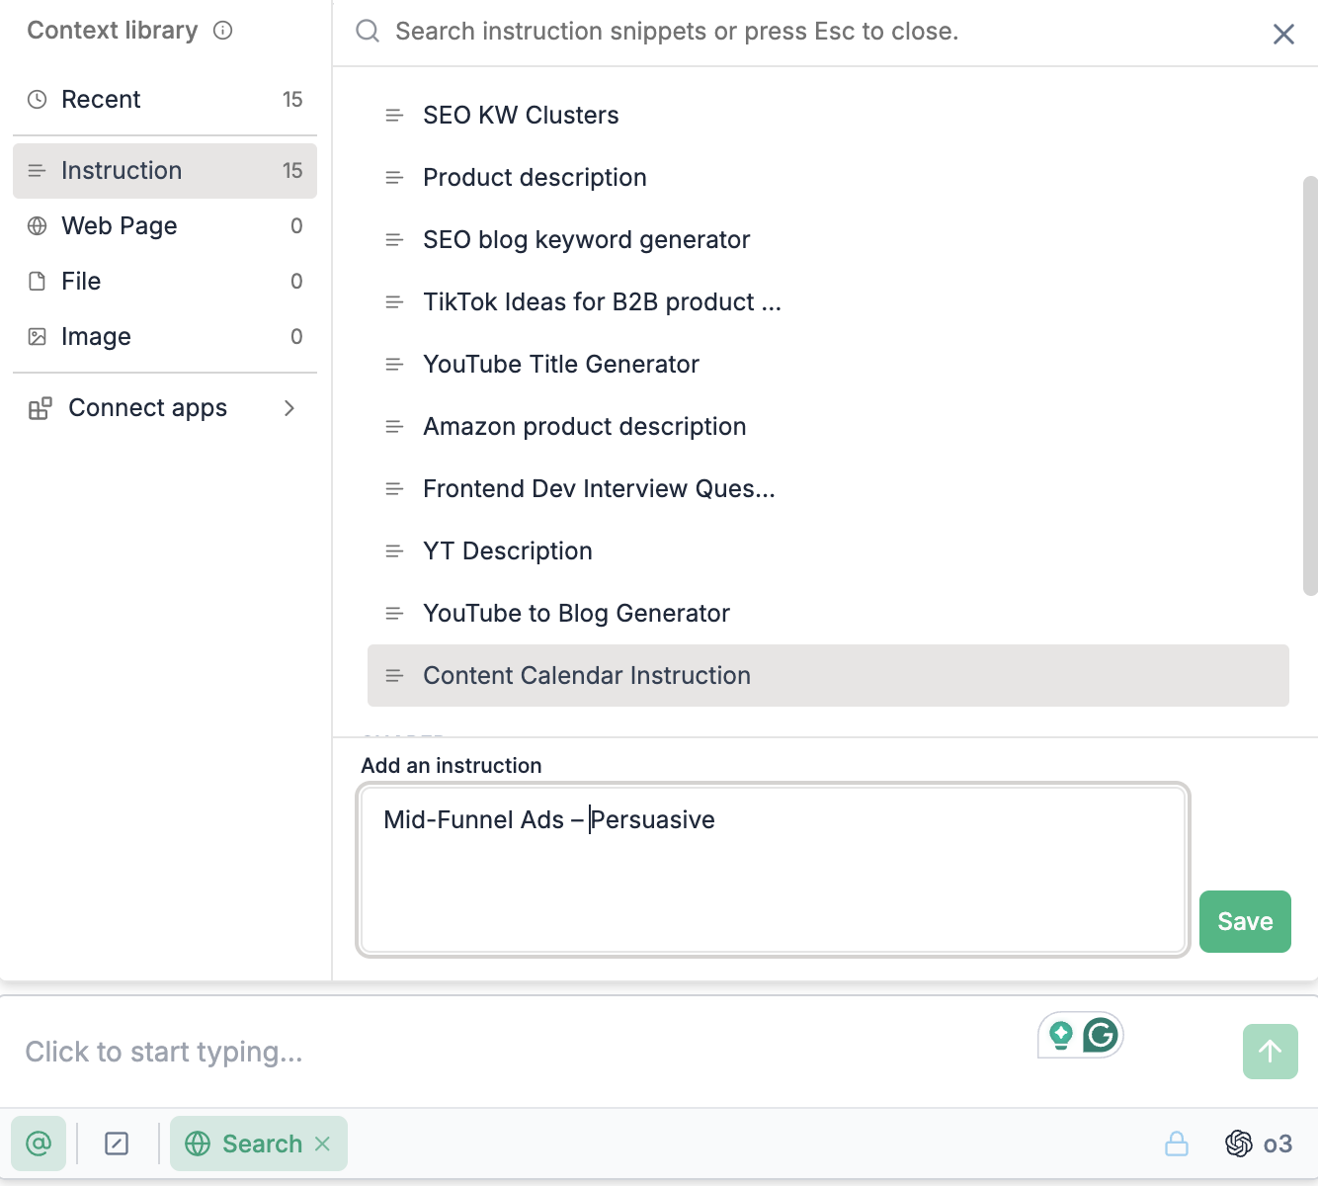Viewport: 1318px width, 1186px height.
Task: Click the snippet list scrollbar
Action: [1310, 386]
